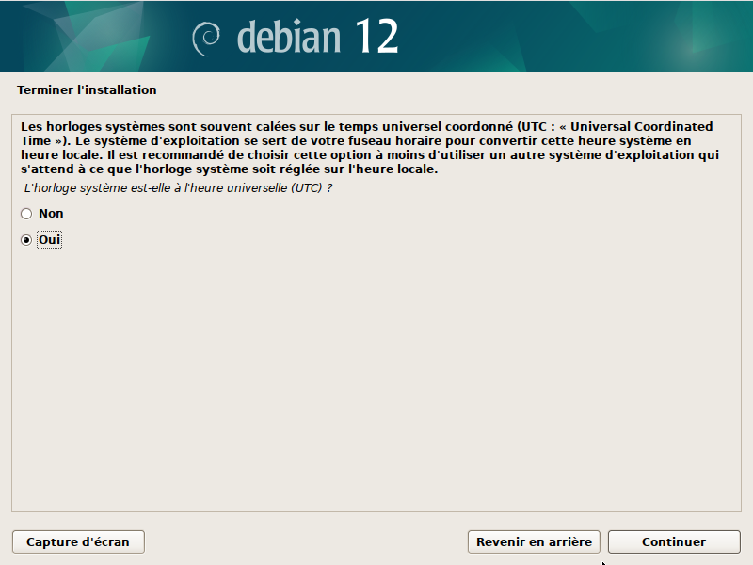The width and height of the screenshot is (753, 565).
Task: Select the "Oui" radio button
Action: click(26, 240)
